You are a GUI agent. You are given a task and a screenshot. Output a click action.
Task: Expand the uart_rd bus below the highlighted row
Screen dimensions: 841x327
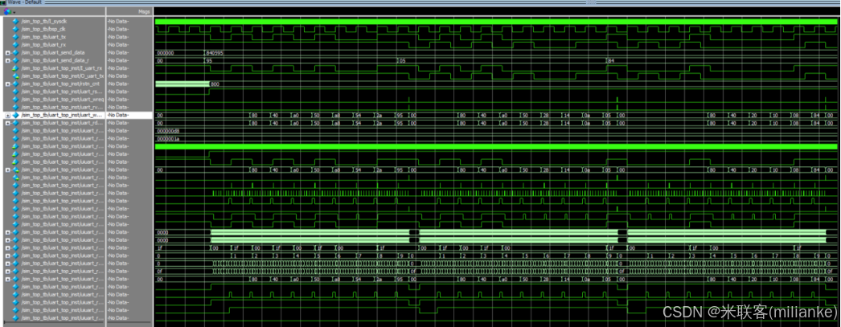tap(7, 123)
